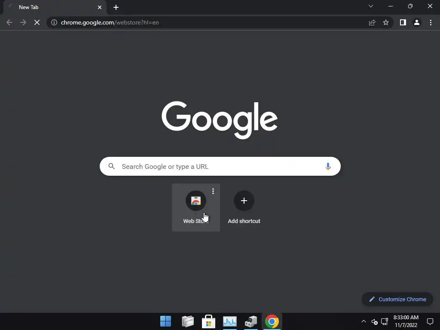Start voice search with microphone icon
This screenshot has width=440, height=330.
(328, 166)
